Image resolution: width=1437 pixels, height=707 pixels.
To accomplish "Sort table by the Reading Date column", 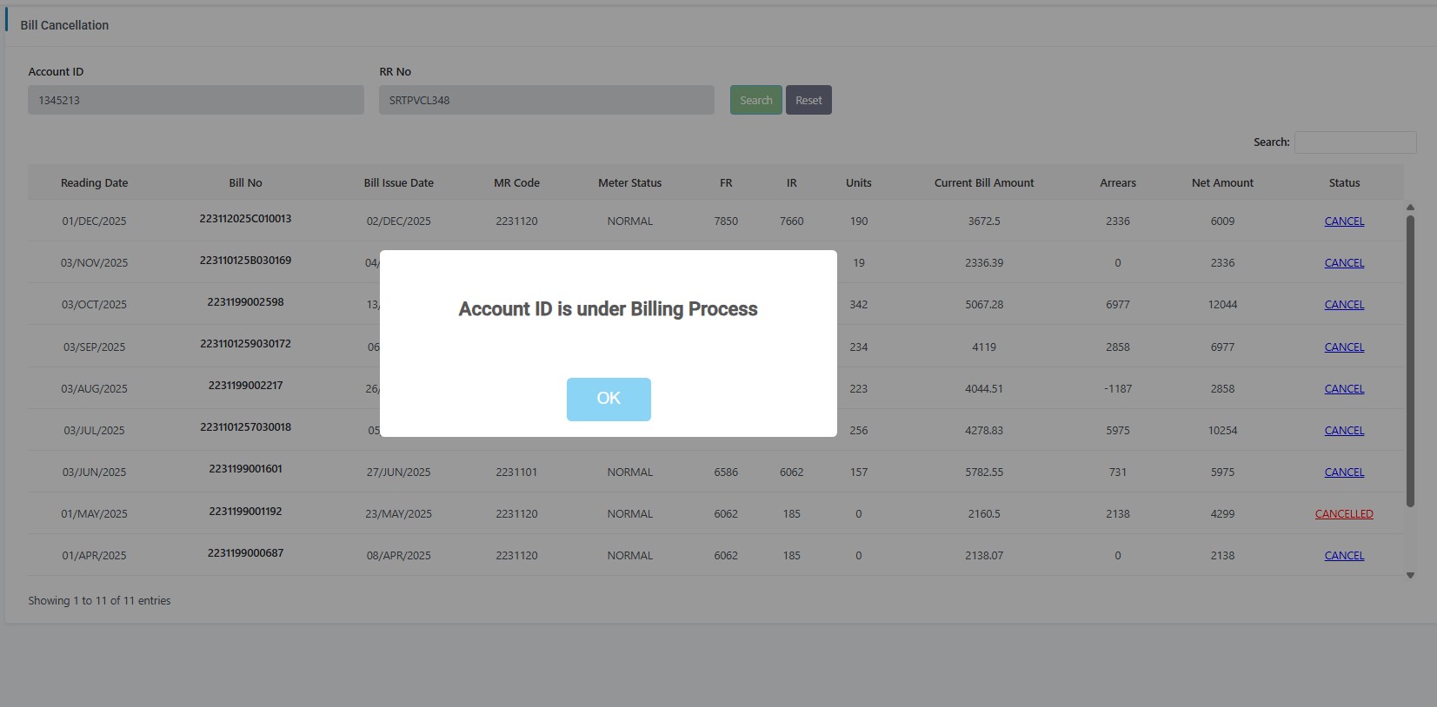I will (94, 183).
